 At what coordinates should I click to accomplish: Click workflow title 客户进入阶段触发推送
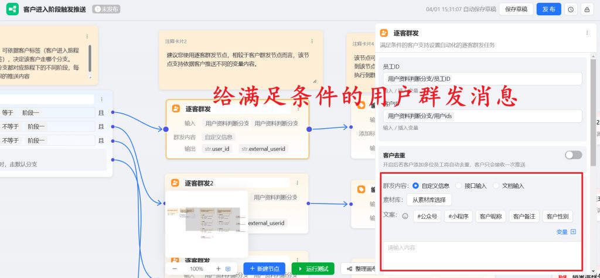[54, 9]
